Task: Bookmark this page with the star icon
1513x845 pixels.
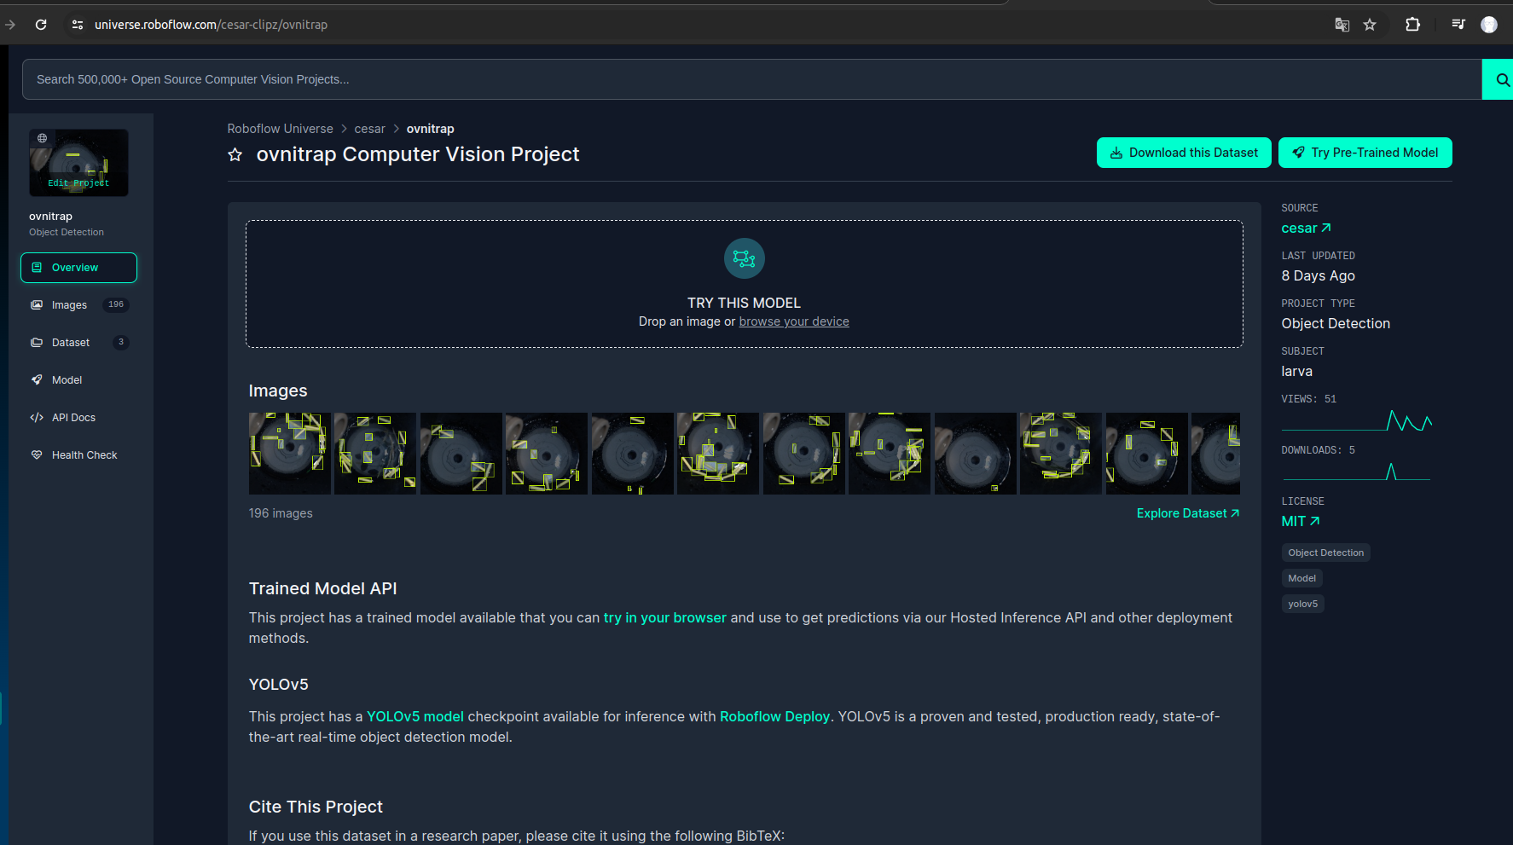Action: [1370, 25]
